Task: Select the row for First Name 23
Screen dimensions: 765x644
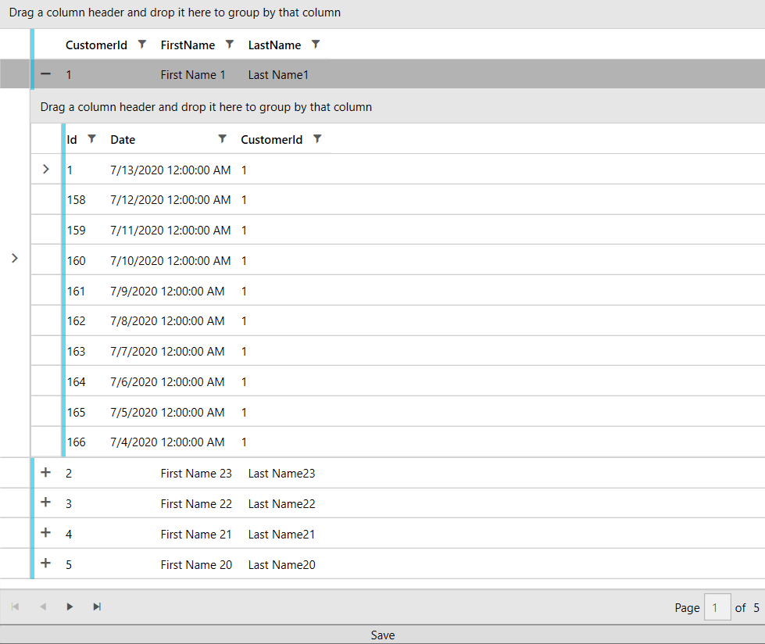Action: click(x=196, y=473)
